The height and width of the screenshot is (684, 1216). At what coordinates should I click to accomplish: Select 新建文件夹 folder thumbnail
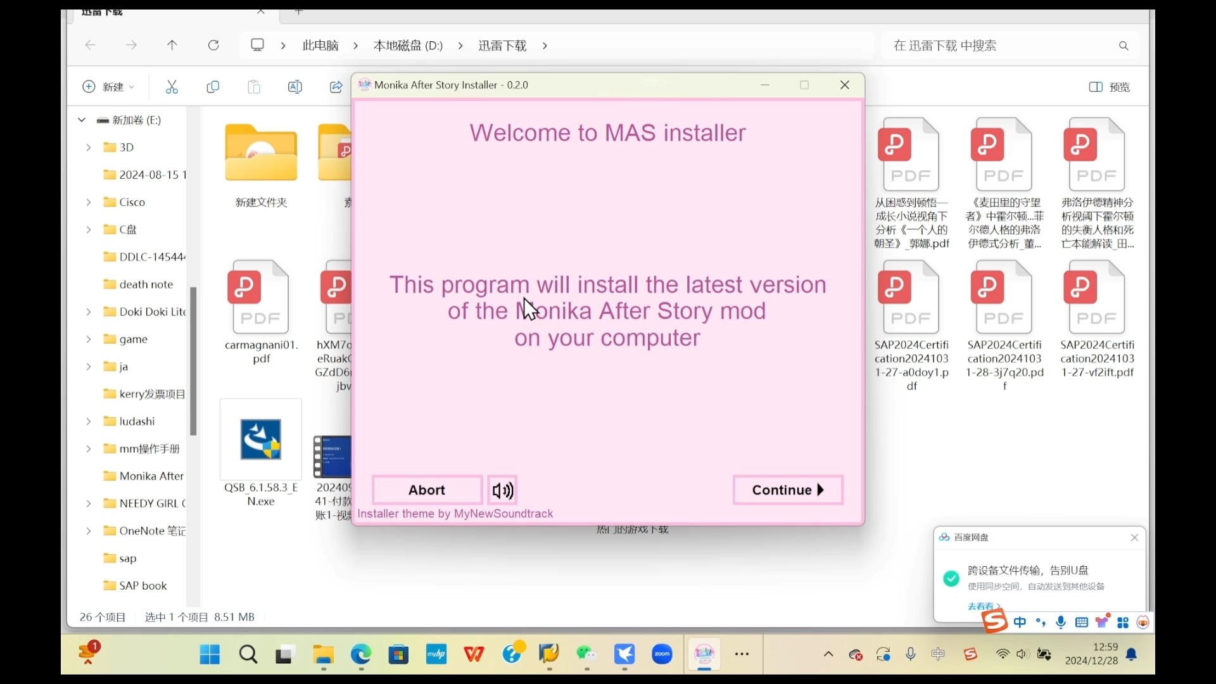pos(261,166)
